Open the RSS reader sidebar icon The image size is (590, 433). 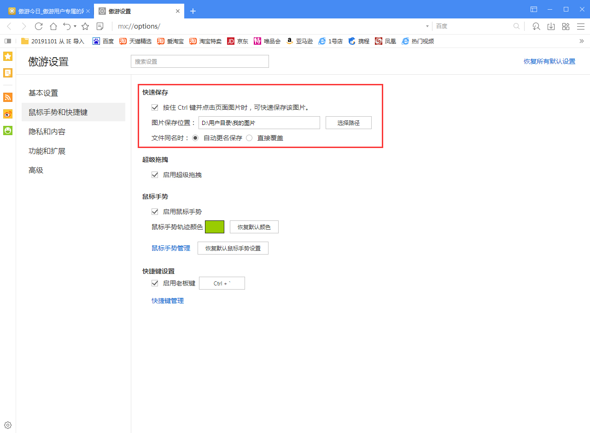pyautogui.click(x=7, y=97)
